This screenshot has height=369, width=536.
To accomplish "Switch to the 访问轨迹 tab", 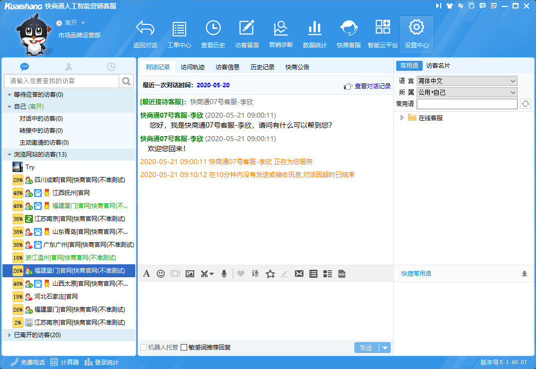I will click(193, 67).
